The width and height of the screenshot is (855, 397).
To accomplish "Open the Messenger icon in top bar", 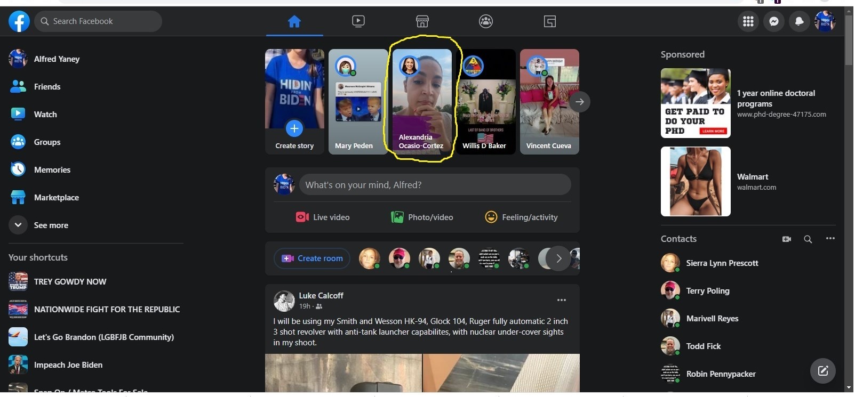I will 773,21.
